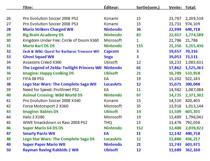The image size is (210, 161).
Task: Click total value '362,160'
Action: pyautogui.click(x=193, y=150)
